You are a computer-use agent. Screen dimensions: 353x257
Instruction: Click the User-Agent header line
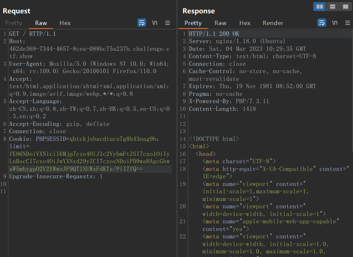(89, 67)
